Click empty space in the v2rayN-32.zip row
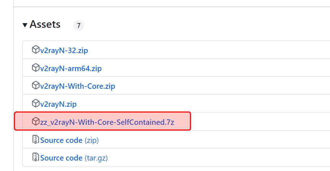The width and height of the screenshot is (330, 171). (x=217, y=50)
